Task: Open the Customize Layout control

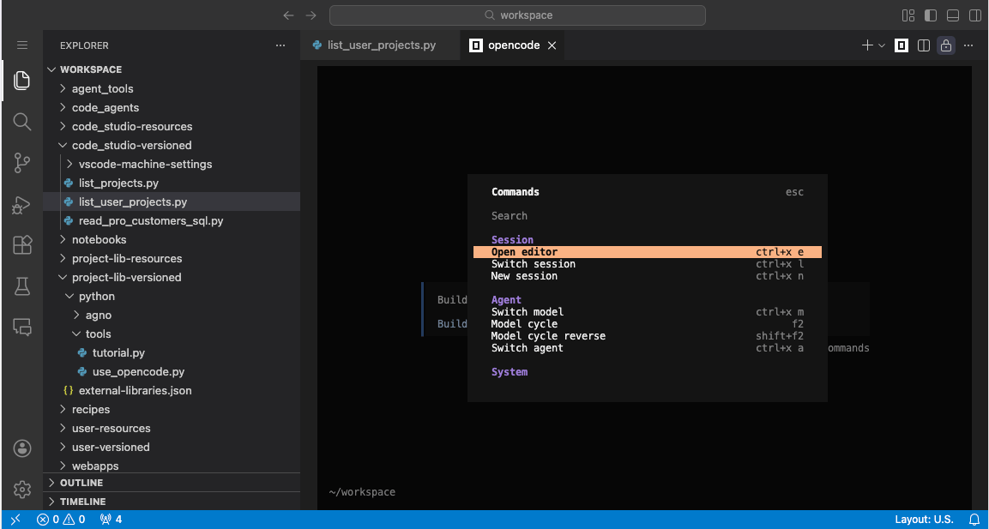Action: click(907, 15)
